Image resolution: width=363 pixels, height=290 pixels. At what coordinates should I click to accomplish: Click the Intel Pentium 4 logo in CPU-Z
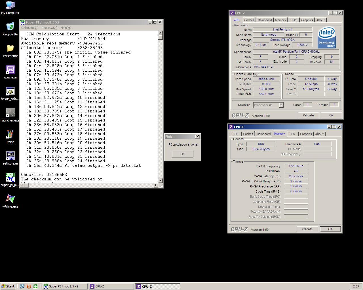tap(327, 38)
